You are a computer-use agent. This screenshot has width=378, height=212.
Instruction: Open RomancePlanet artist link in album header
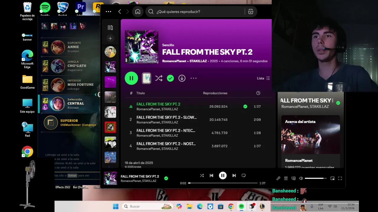pos(174,61)
